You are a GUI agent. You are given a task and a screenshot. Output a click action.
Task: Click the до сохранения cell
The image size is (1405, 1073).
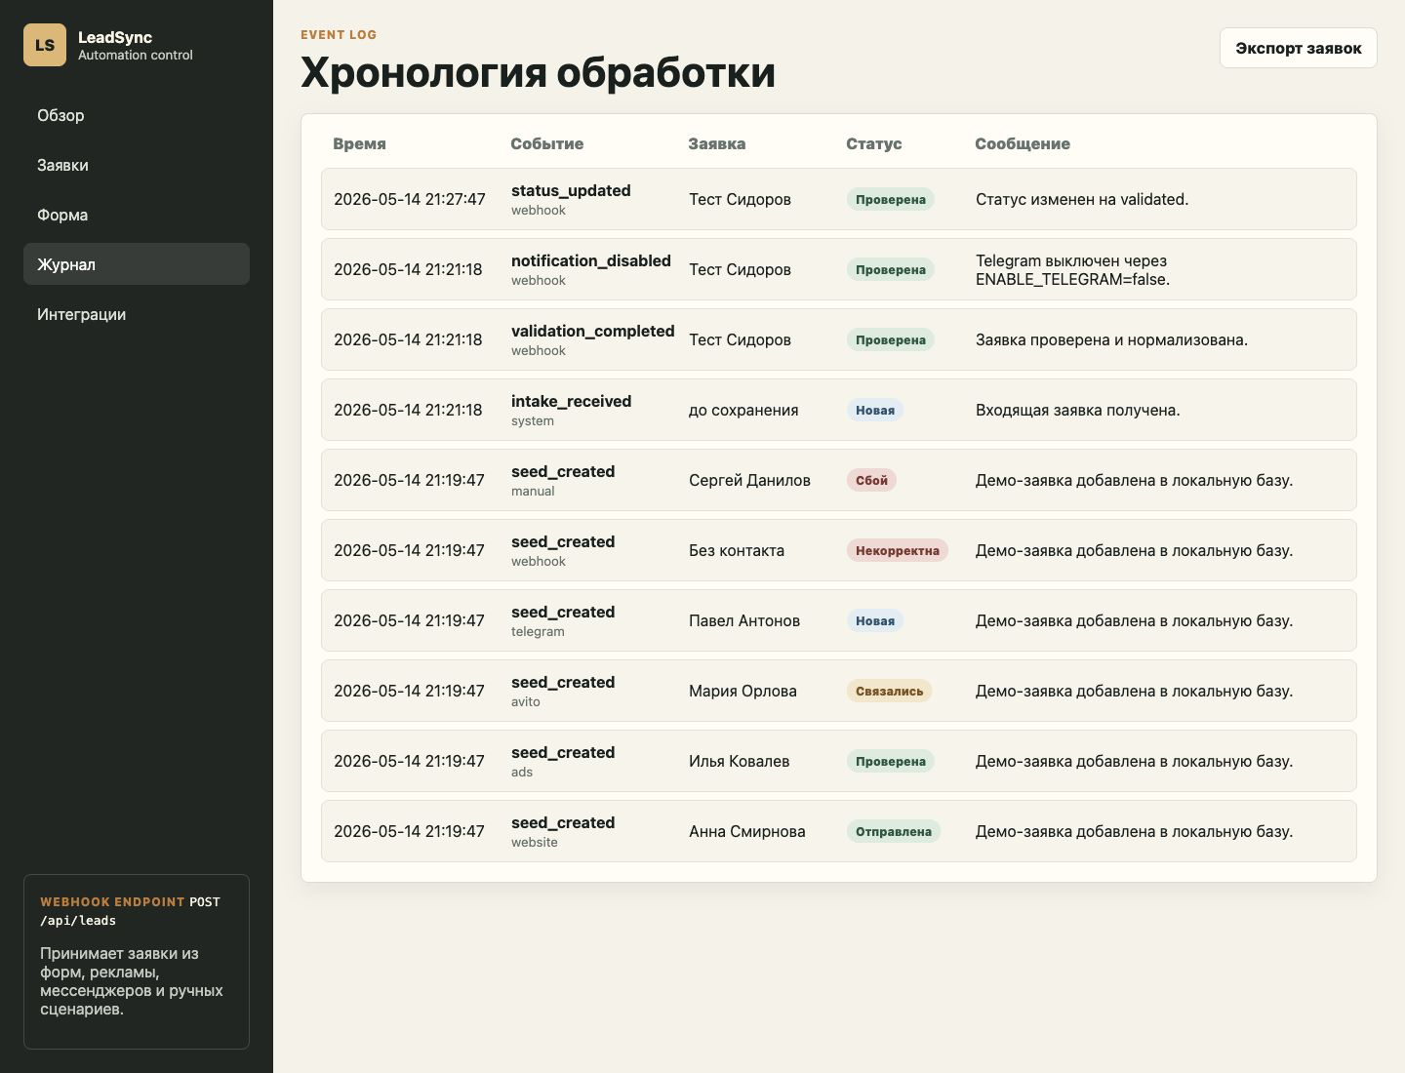(x=743, y=410)
